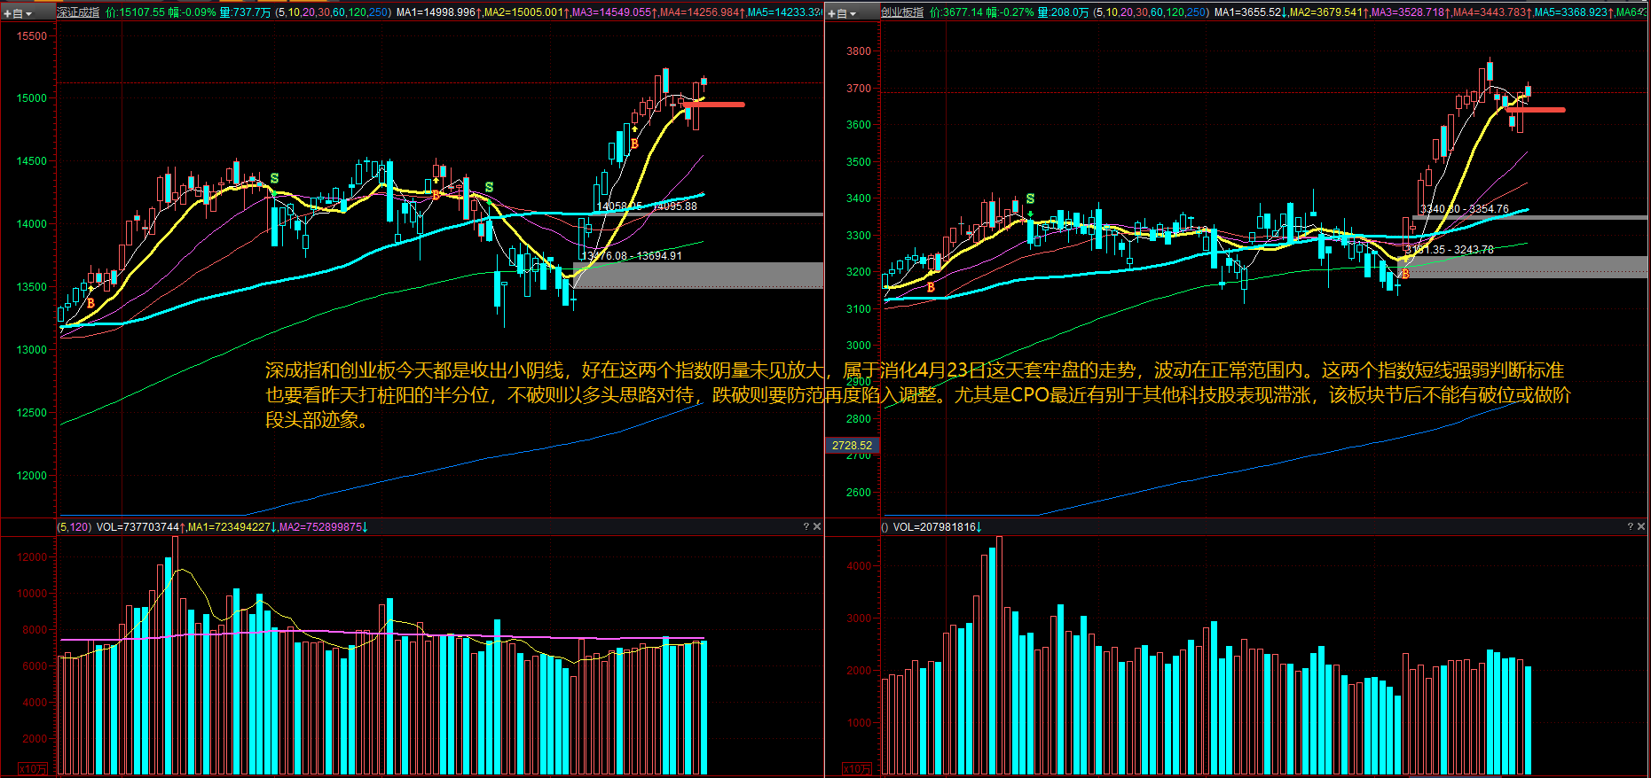This screenshot has width=1651, height=778.
Task: Open the 创业板指 chart's add-to-watchlist dropdown
Action: click(x=842, y=13)
